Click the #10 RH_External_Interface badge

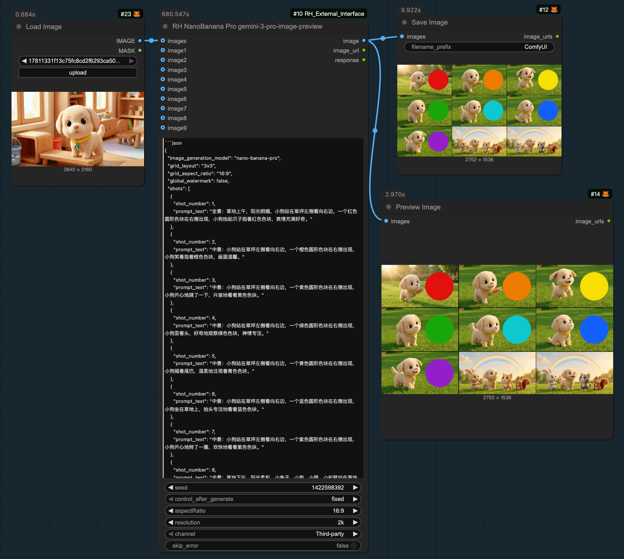click(329, 14)
